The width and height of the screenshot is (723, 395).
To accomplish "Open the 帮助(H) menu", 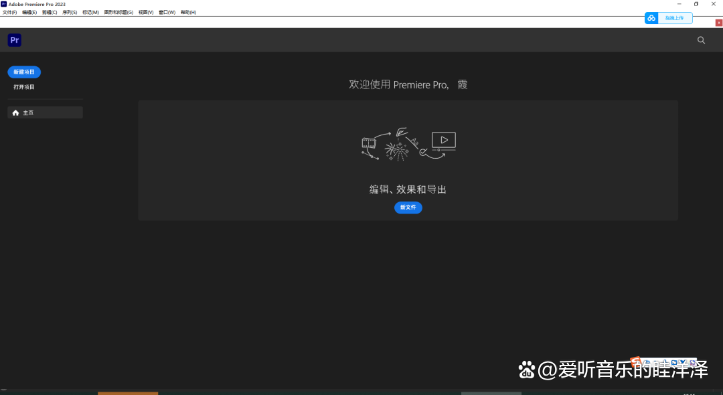I will pyautogui.click(x=188, y=13).
